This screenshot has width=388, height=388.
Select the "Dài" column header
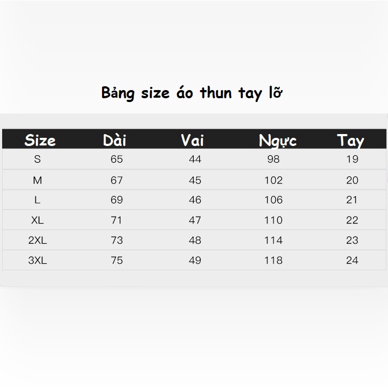coord(115,141)
